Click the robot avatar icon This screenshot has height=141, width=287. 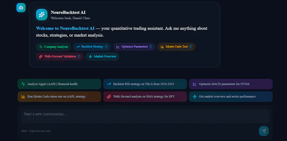21,8
